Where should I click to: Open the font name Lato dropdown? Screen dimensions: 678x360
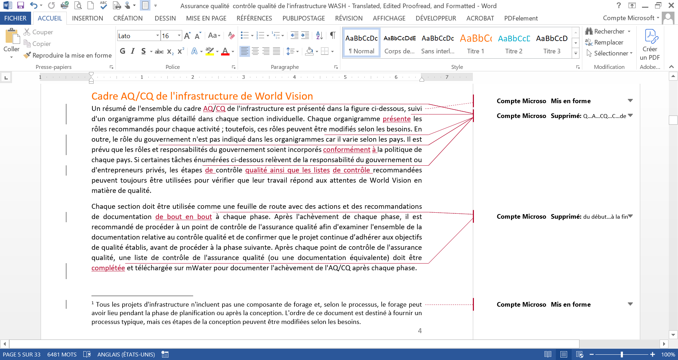(x=157, y=36)
